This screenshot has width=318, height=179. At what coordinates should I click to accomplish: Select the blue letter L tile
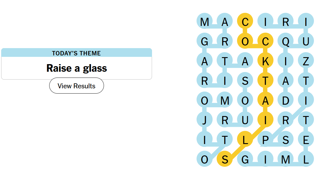pyautogui.click(x=305, y=159)
